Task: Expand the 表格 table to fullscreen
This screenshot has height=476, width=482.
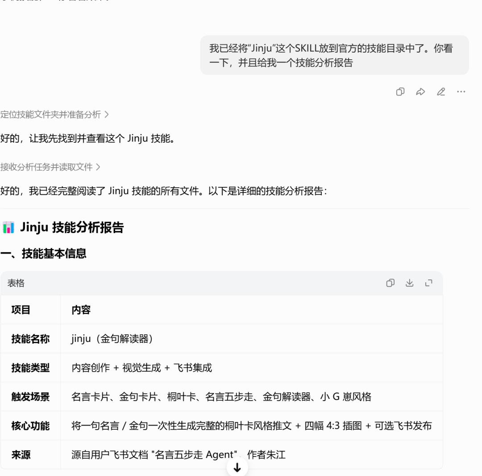Action: point(428,283)
